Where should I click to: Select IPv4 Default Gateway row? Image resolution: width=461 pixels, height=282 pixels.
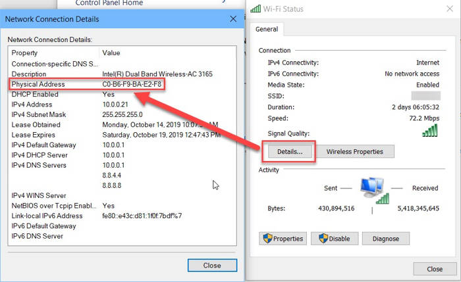click(x=122, y=145)
